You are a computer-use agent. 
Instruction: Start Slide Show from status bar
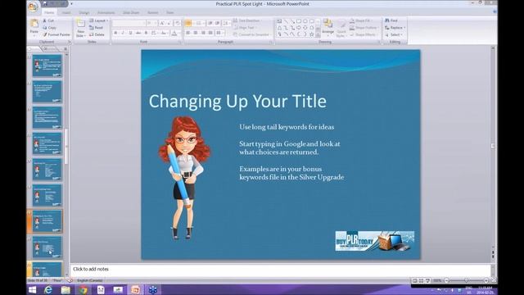coord(427,280)
